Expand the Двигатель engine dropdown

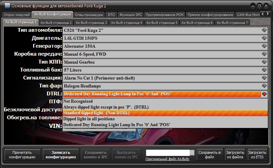tap(264, 38)
